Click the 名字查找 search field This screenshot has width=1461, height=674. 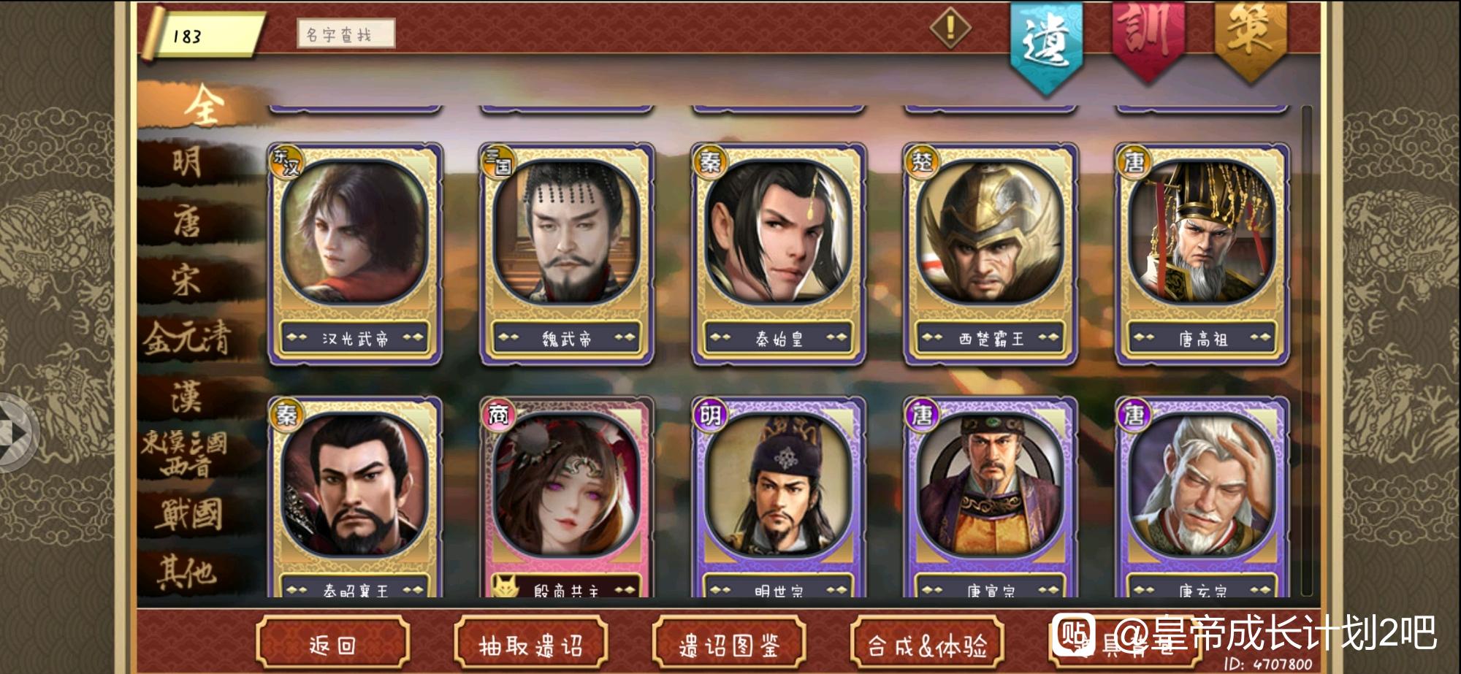[x=346, y=34]
